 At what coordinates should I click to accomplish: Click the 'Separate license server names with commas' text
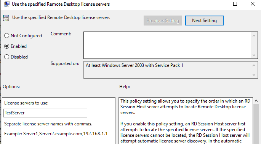pos(48,124)
